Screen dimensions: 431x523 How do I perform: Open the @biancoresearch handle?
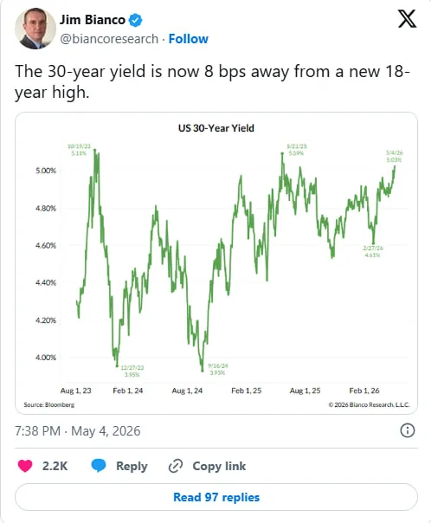tap(109, 39)
